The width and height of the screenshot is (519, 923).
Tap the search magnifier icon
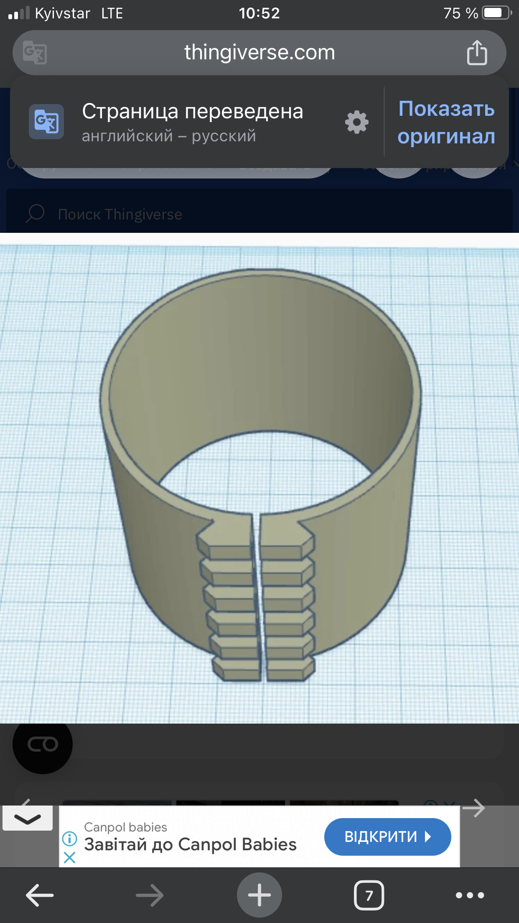pyautogui.click(x=35, y=214)
